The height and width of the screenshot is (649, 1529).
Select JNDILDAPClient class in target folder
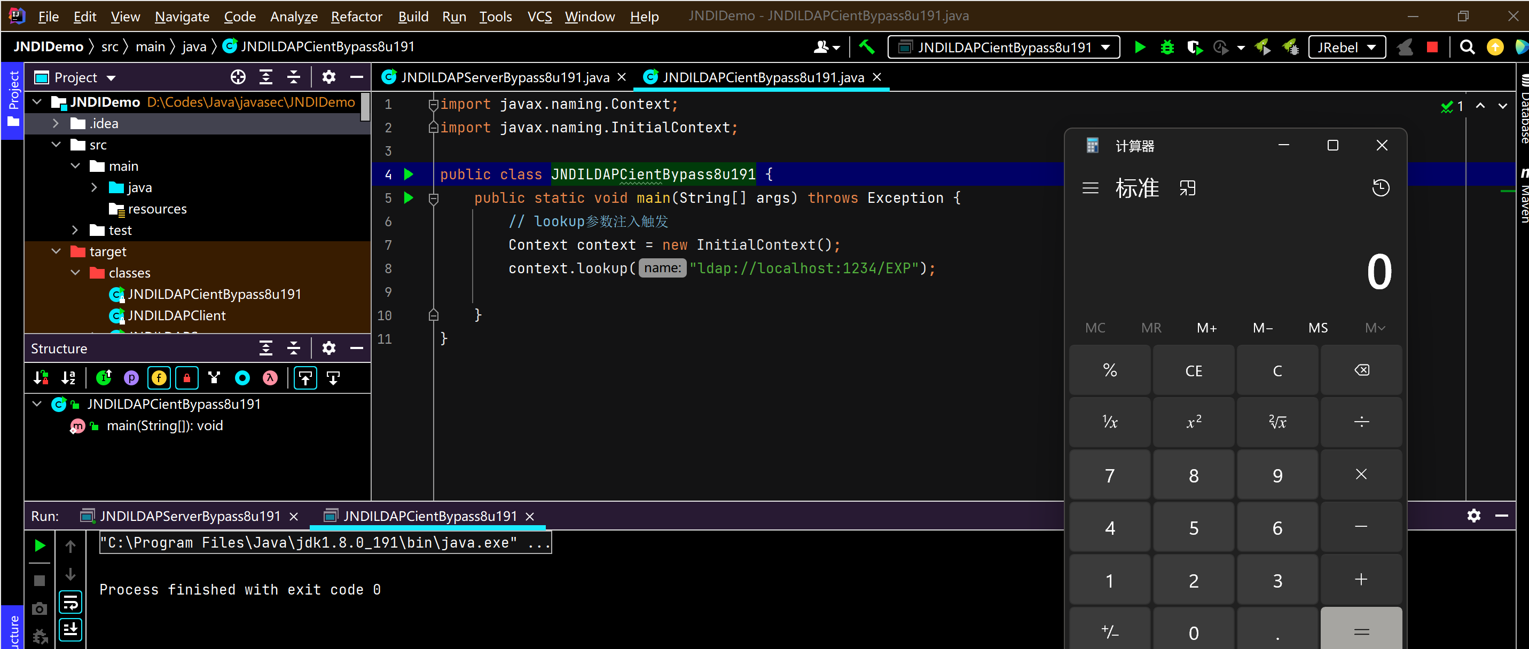(176, 315)
